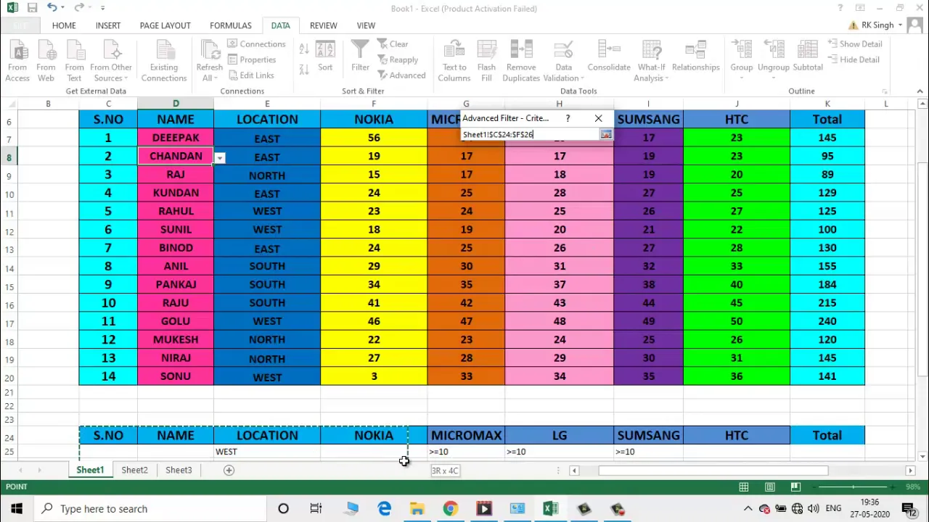Click Edit Links option

250,75
